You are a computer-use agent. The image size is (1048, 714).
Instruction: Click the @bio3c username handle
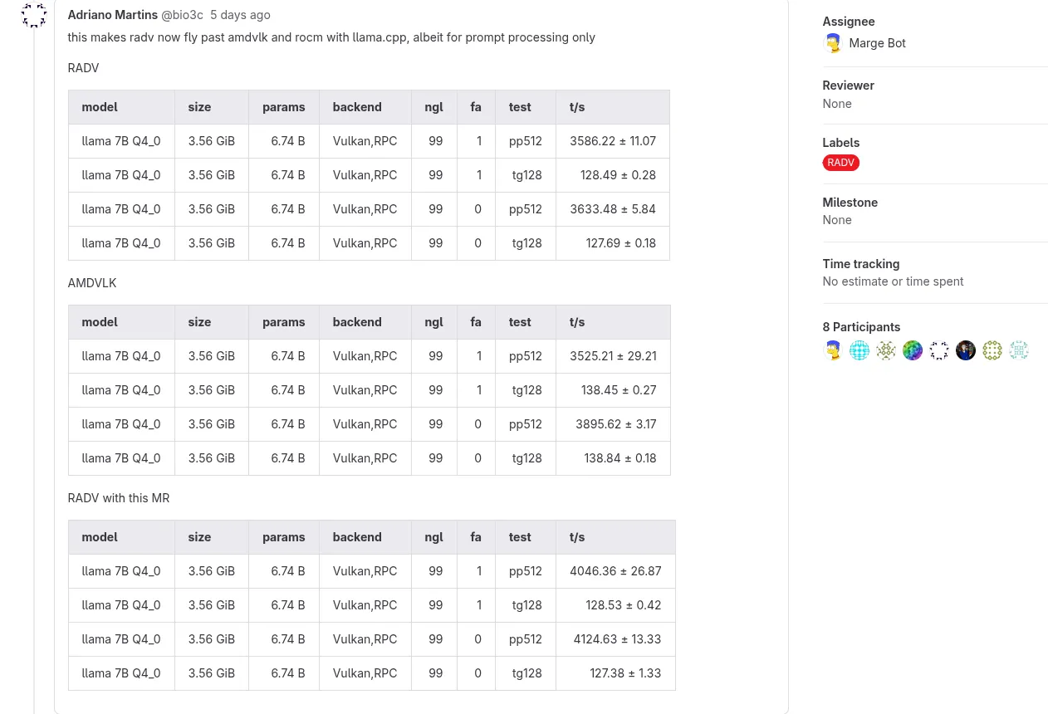(182, 15)
